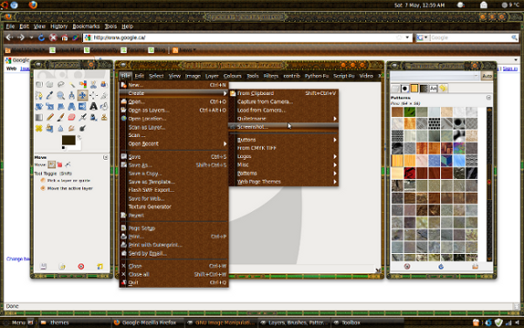Select the Color Picker eyedropper tool
The height and width of the screenshot is (328, 524).
tap(50, 95)
